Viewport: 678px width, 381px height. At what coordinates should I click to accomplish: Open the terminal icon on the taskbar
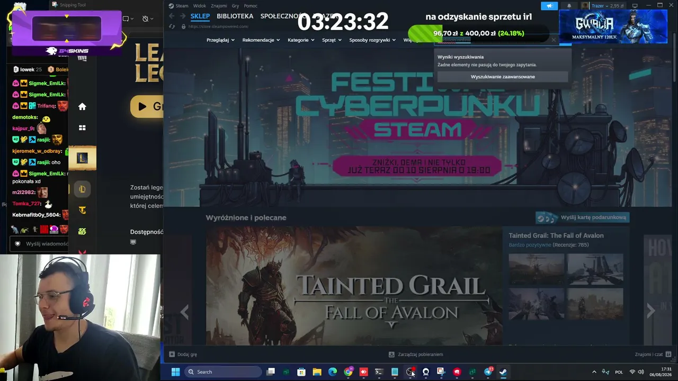379,372
